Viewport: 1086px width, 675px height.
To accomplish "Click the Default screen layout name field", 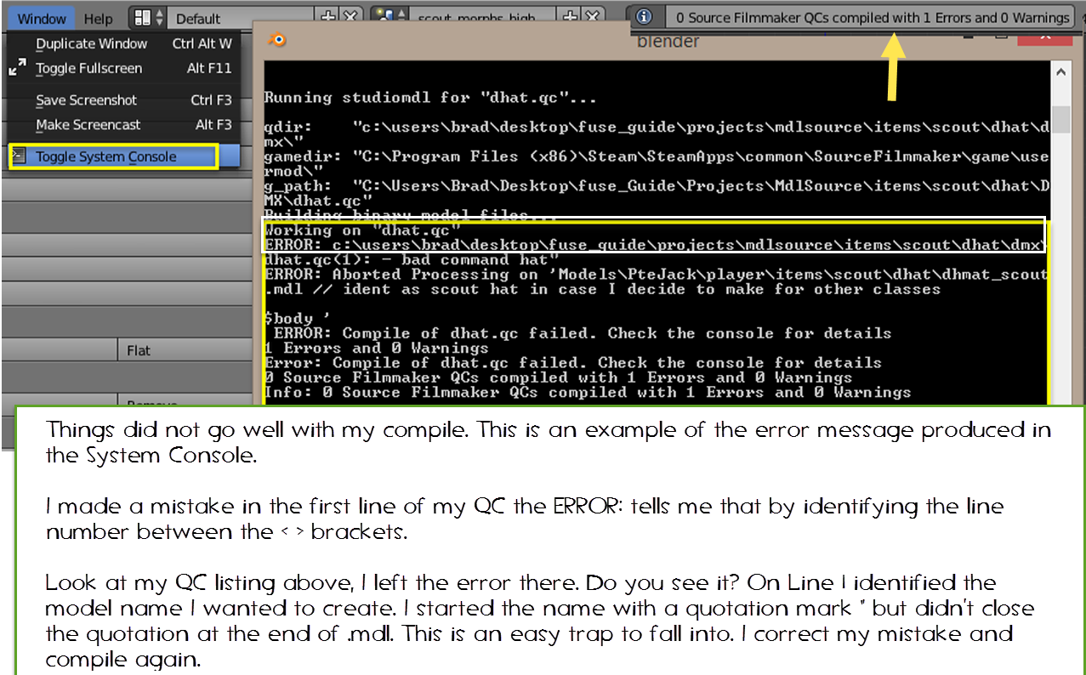I will [240, 18].
